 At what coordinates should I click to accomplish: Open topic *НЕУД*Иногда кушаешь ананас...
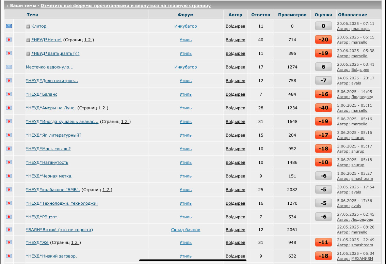point(62,121)
